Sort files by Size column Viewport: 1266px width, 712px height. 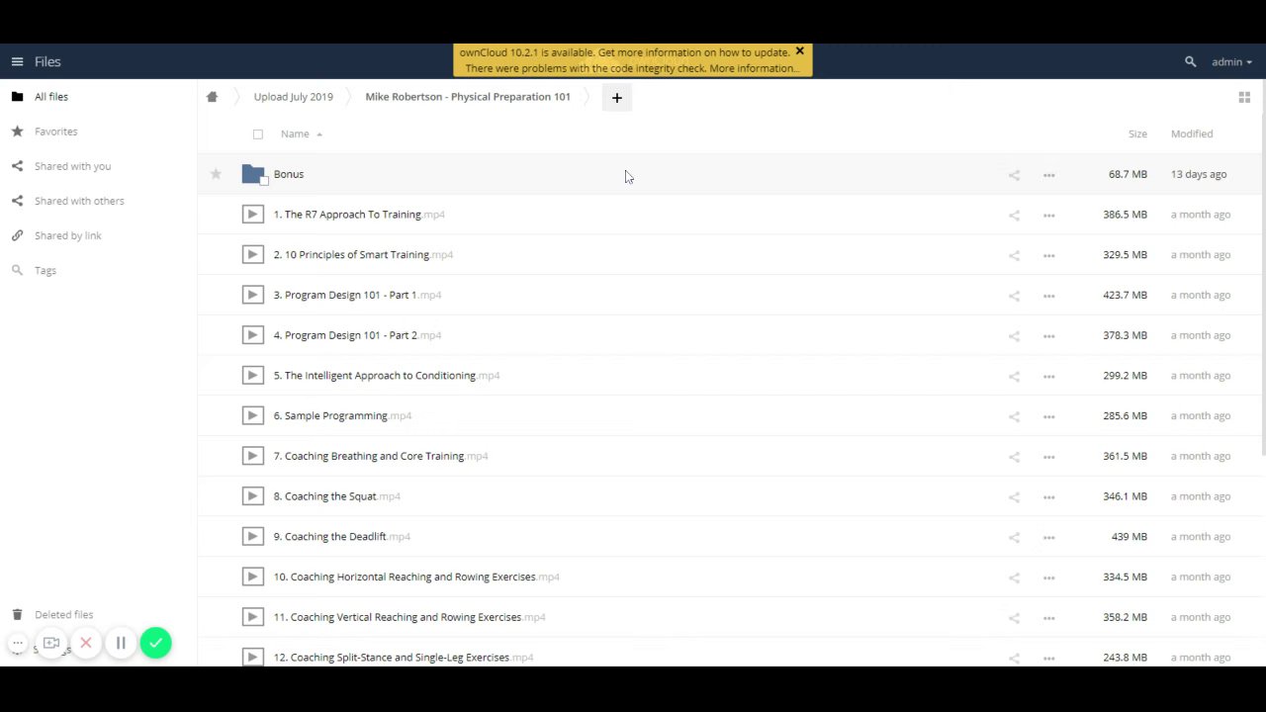click(x=1137, y=133)
